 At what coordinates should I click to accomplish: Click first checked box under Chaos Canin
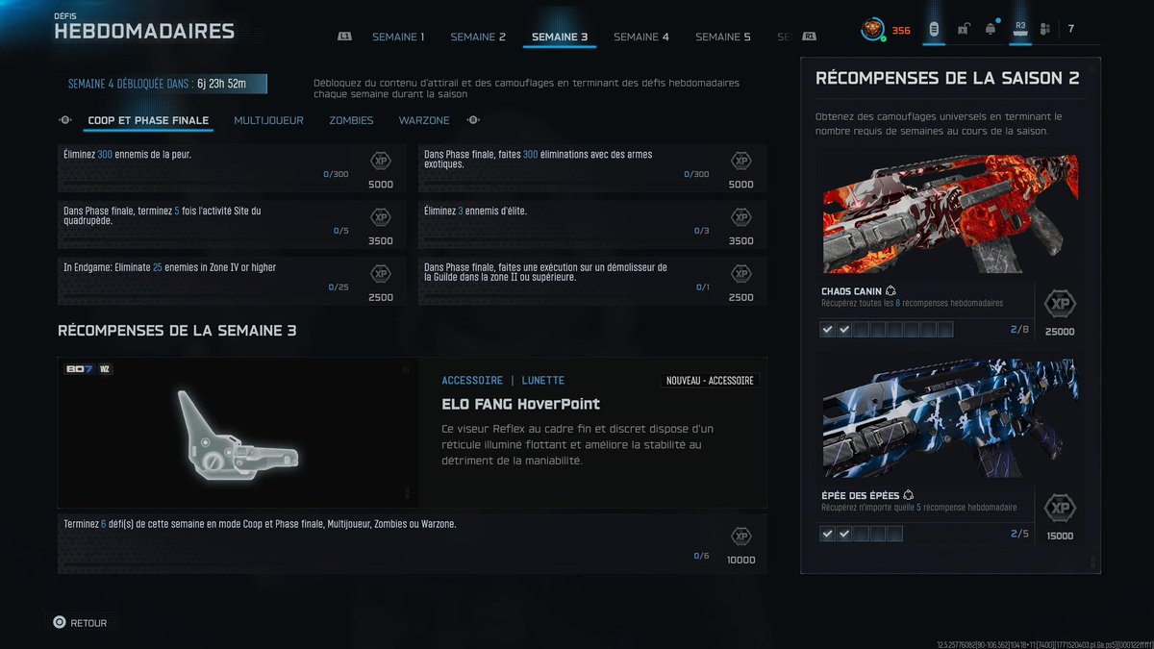pyautogui.click(x=827, y=330)
